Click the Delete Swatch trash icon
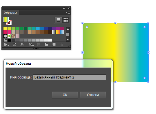 61,45
